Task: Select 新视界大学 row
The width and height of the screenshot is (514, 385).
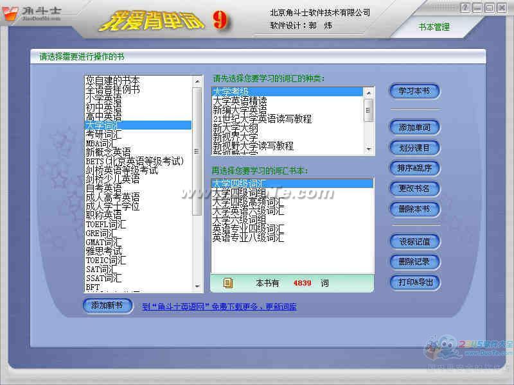Action: click(287, 137)
